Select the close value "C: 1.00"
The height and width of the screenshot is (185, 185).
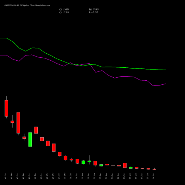64,10
